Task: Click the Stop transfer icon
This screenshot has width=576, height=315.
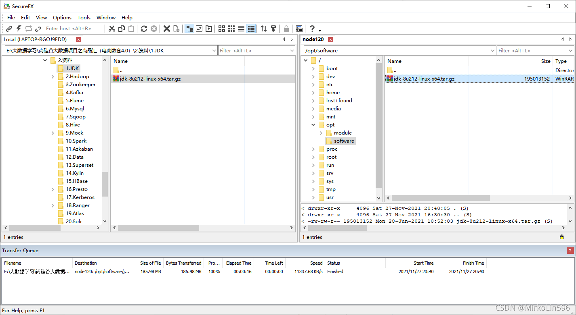Action: click(x=154, y=29)
